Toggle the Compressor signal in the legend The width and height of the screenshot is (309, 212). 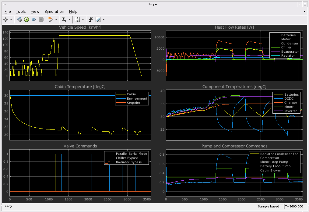(269, 158)
